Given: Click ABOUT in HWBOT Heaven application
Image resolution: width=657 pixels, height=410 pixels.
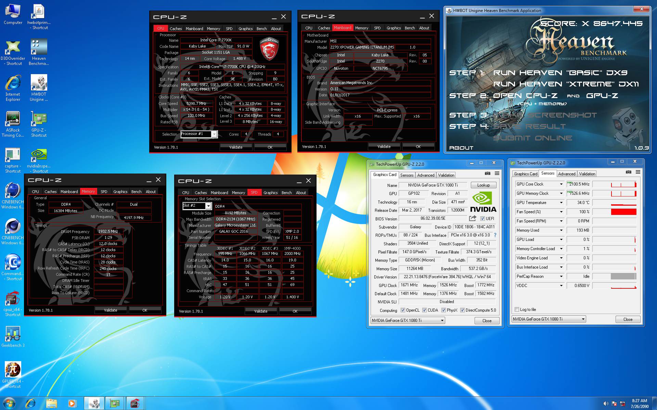Looking at the screenshot, I should (x=461, y=148).
